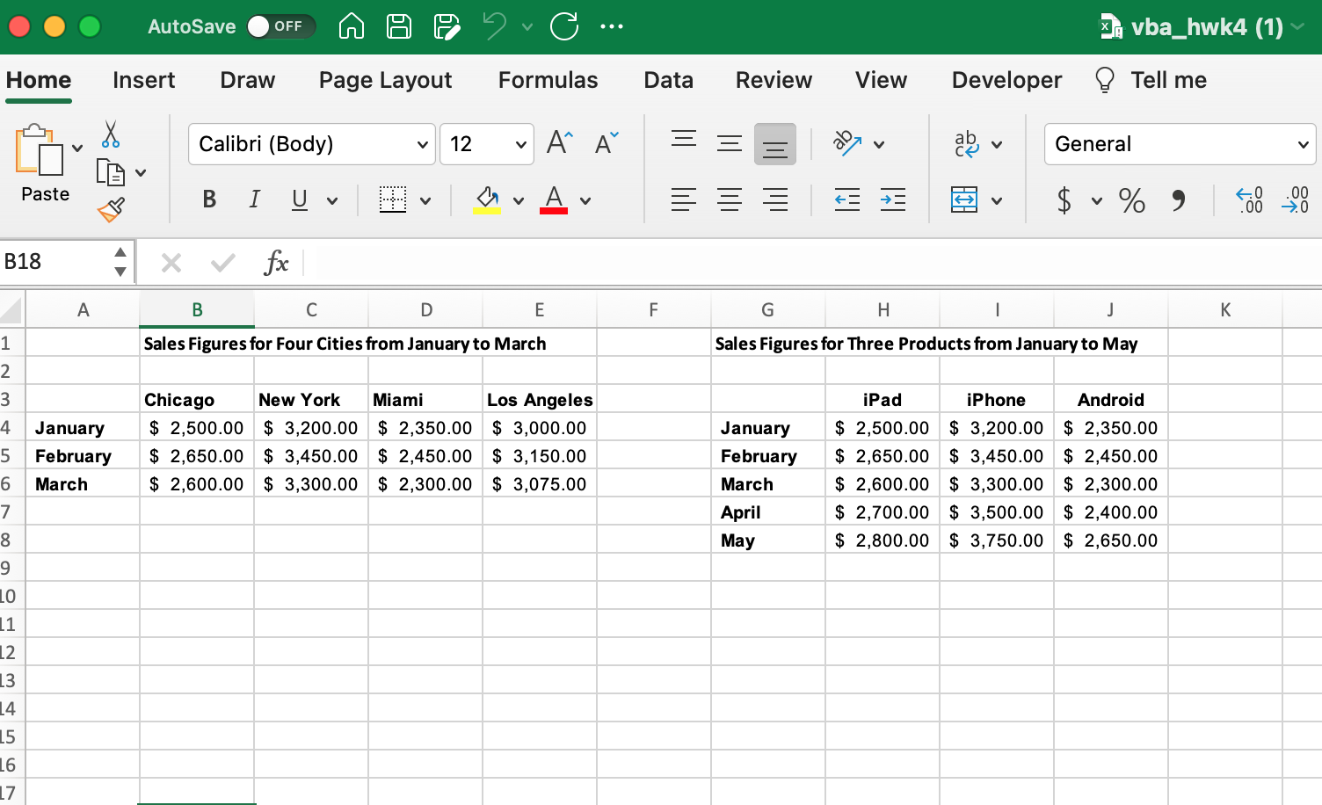Click the Redo button
Screen dimensions: 1322x805
pyautogui.click(x=564, y=26)
